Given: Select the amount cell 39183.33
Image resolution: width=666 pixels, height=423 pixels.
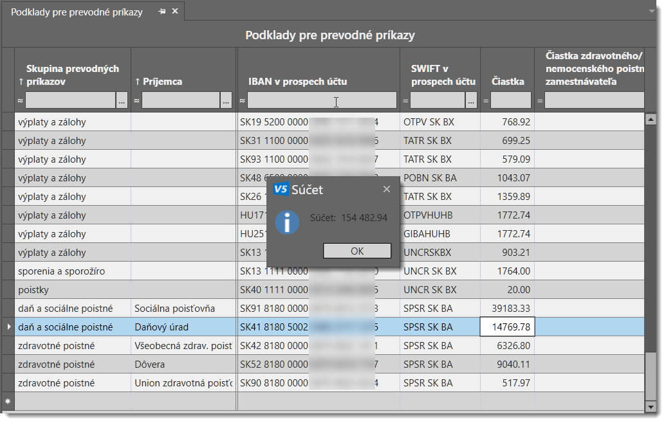Looking at the screenshot, I should coord(507,309).
